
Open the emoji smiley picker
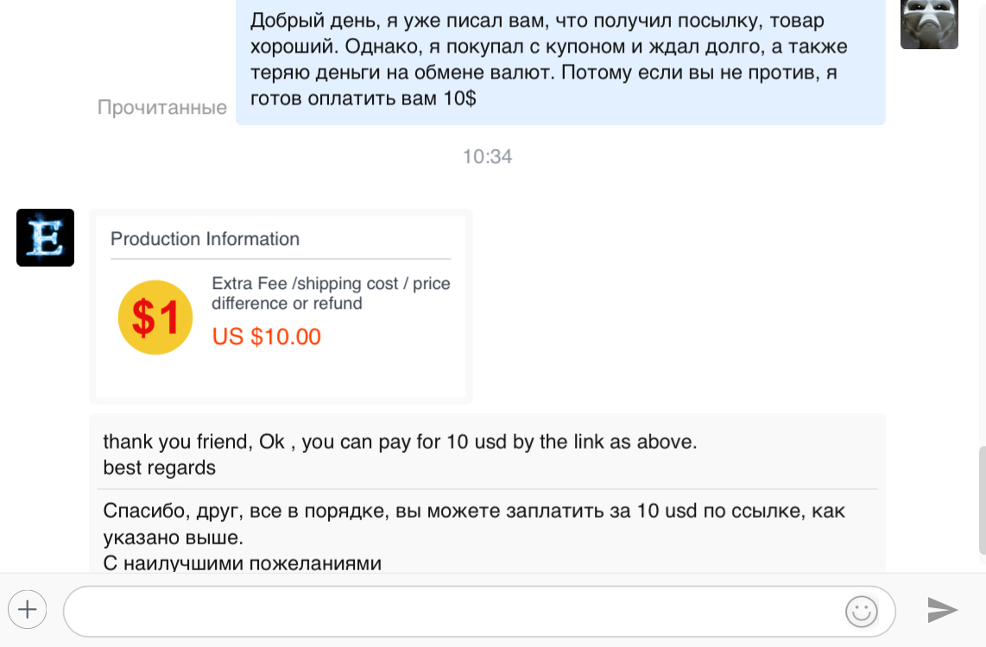click(x=861, y=611)
